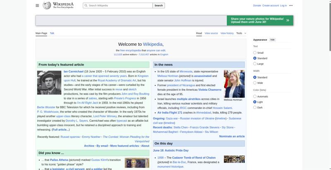Switch to the Talk tab
This screenshot has width=331, height=170.
click(x=52, y=33)
